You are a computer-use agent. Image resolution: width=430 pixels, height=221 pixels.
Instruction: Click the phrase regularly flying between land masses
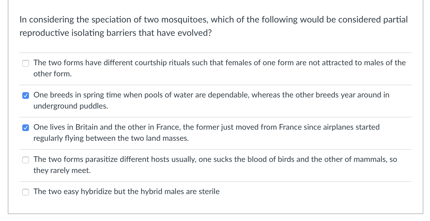111,138
